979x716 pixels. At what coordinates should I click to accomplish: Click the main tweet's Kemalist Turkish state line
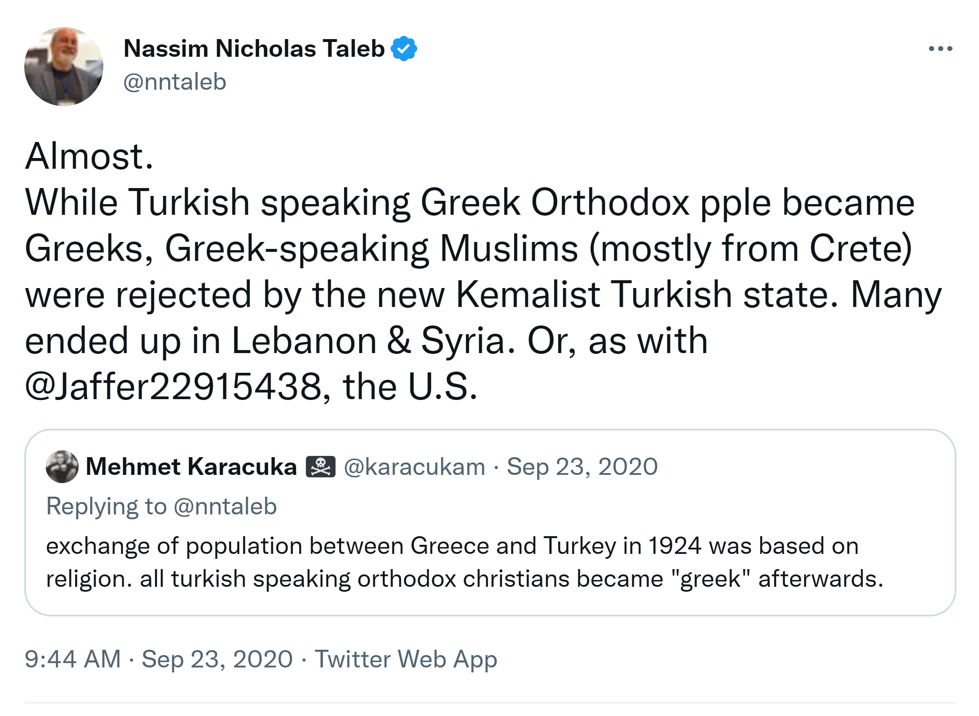tap(483, 295)
